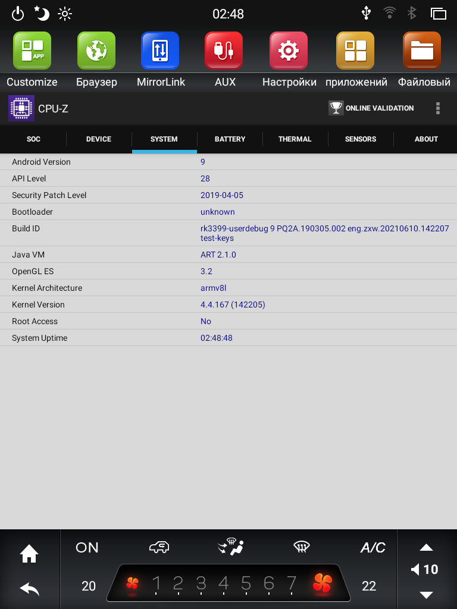Screen dimensions: 457x609
Task: Select Root Access No value
Action: coord(205,322)
